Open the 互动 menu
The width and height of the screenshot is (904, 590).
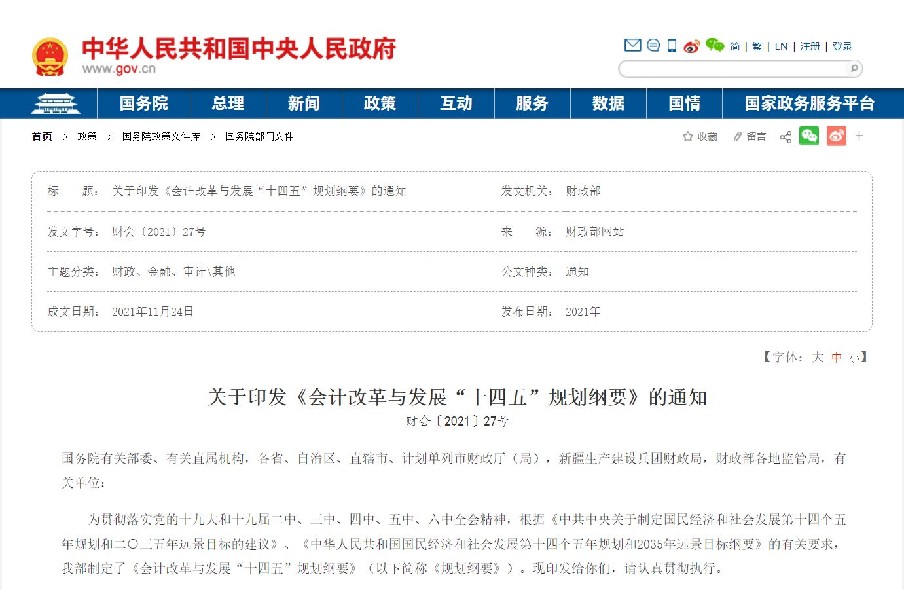pyautogui.click(x=456, y=103)
